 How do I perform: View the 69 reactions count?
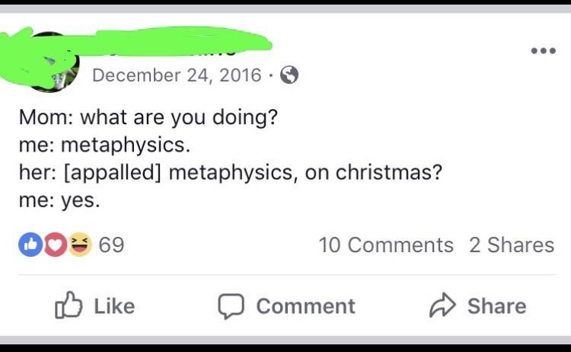pyautogui.click(x=111, y=245)
